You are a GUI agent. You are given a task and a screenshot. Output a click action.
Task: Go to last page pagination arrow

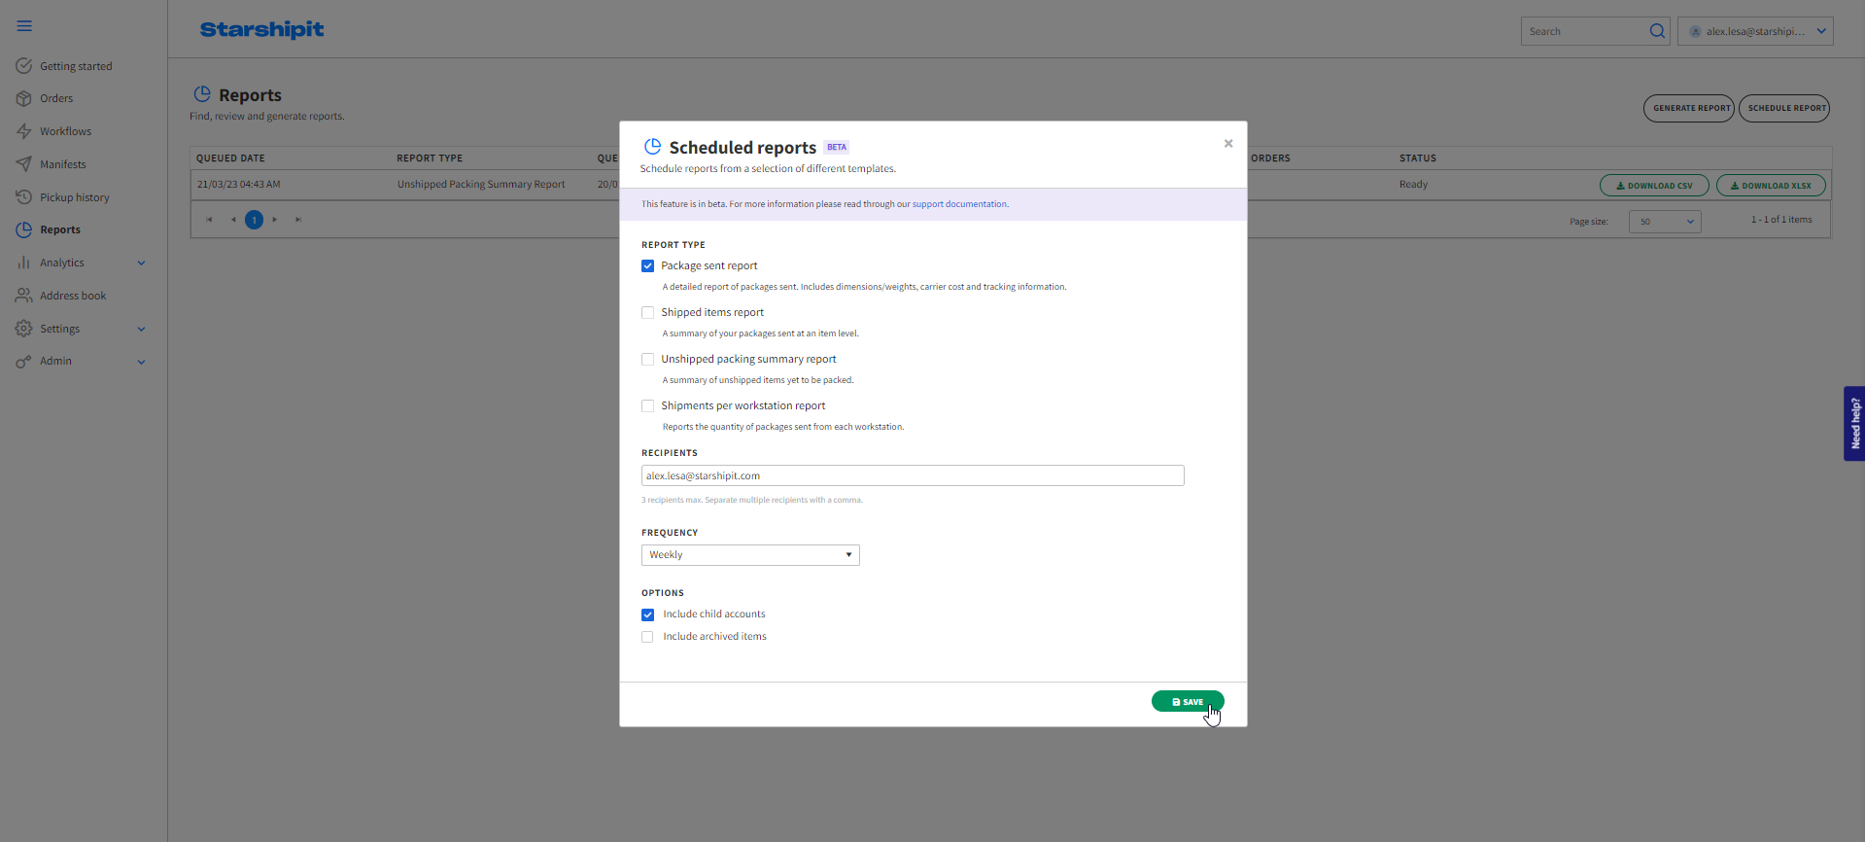298,220
